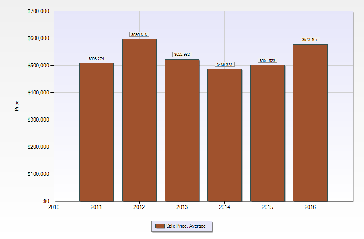
Task: Click the $500,000 y-axis label
Action: coord(38,66)
